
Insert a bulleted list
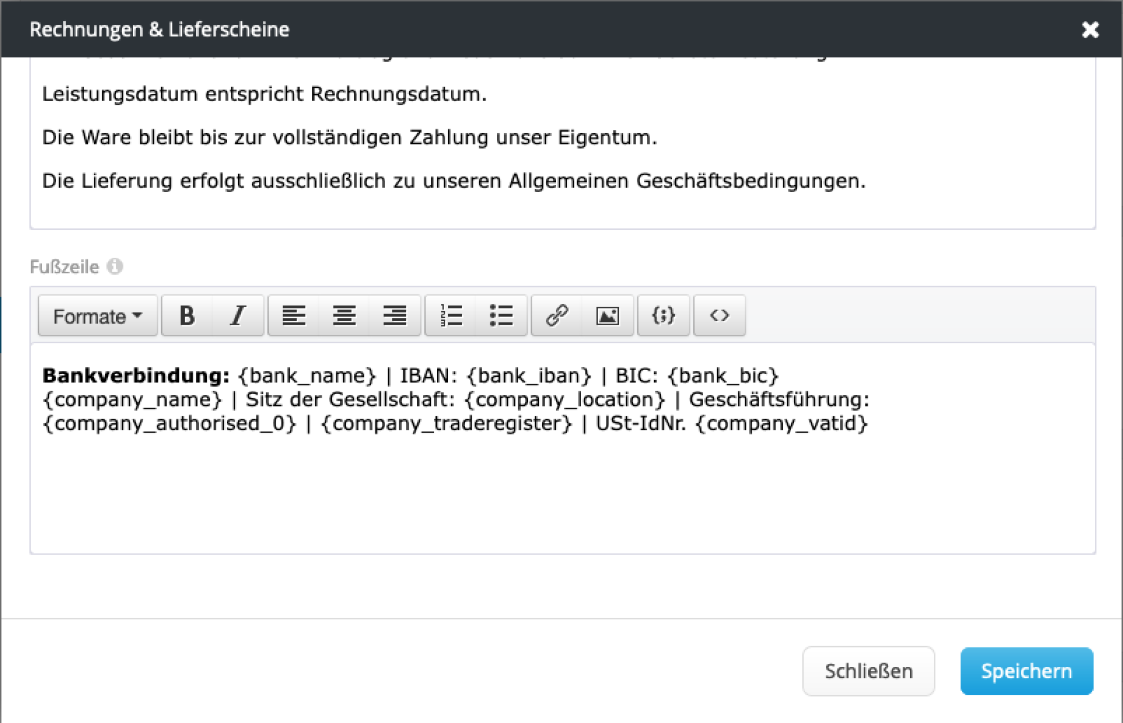coord(501,316)
